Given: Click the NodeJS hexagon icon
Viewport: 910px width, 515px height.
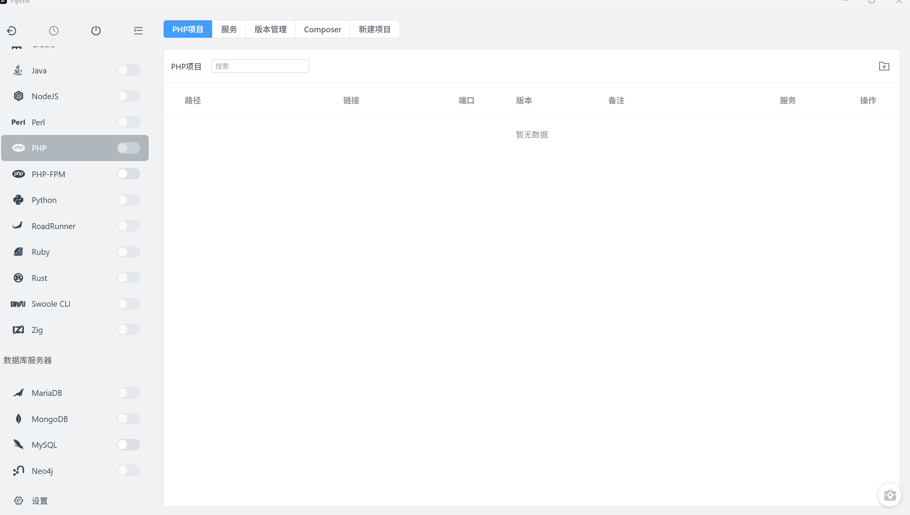Looking at the screenshot, I should pos(18,96).
